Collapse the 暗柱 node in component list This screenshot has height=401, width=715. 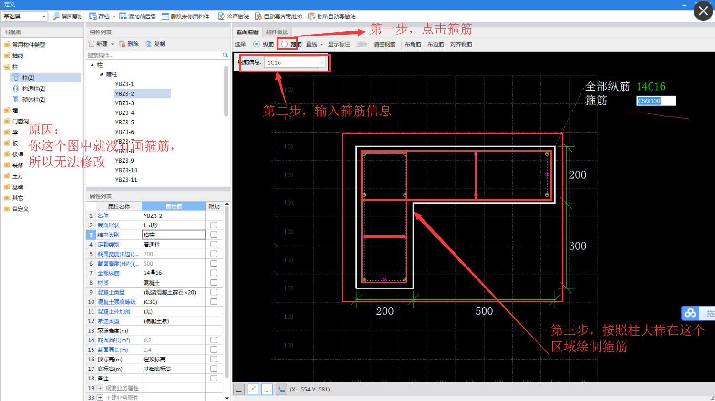[101, 74]
